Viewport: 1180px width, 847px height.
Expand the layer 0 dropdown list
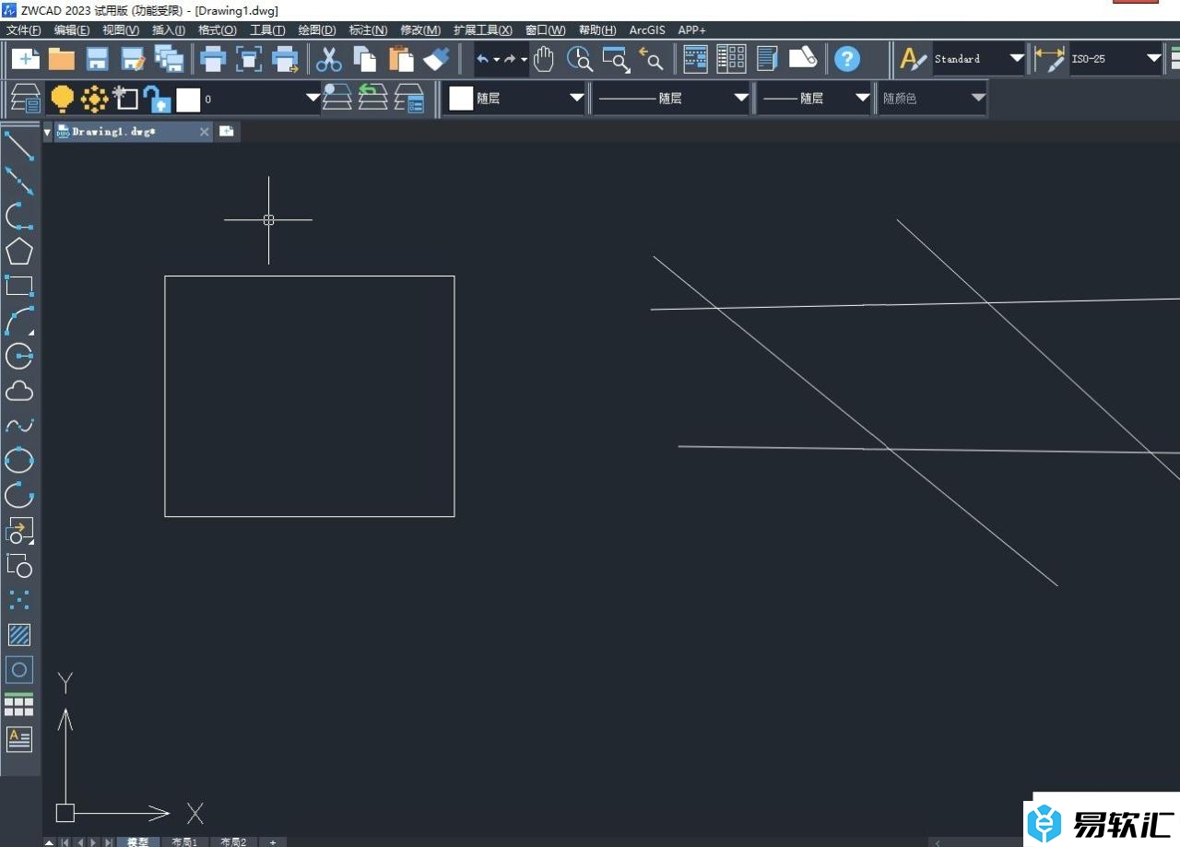[313, 99]
